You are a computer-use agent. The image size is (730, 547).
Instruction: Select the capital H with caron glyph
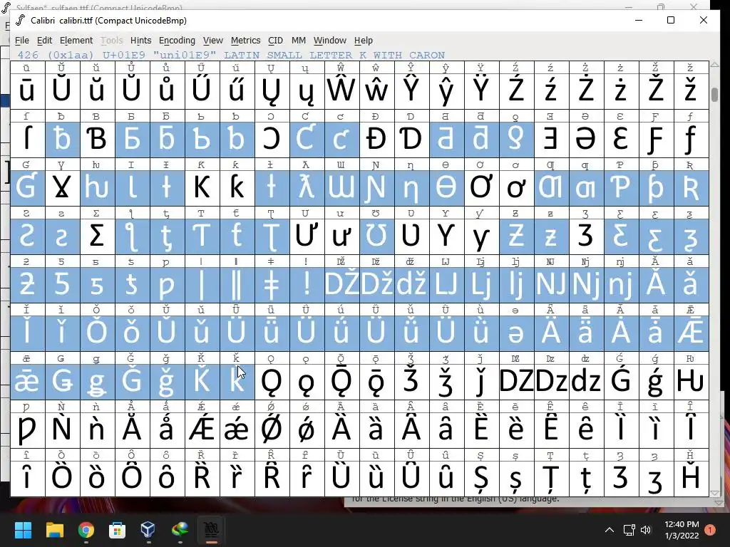(690, 478)
